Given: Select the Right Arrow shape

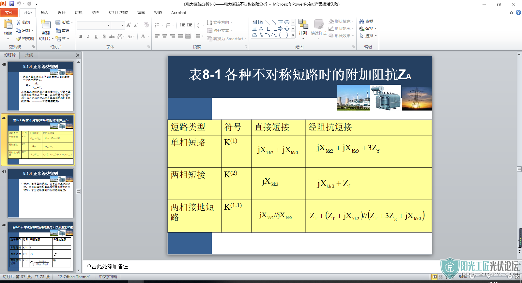Looking at the screenshot, I should (281, 29).
